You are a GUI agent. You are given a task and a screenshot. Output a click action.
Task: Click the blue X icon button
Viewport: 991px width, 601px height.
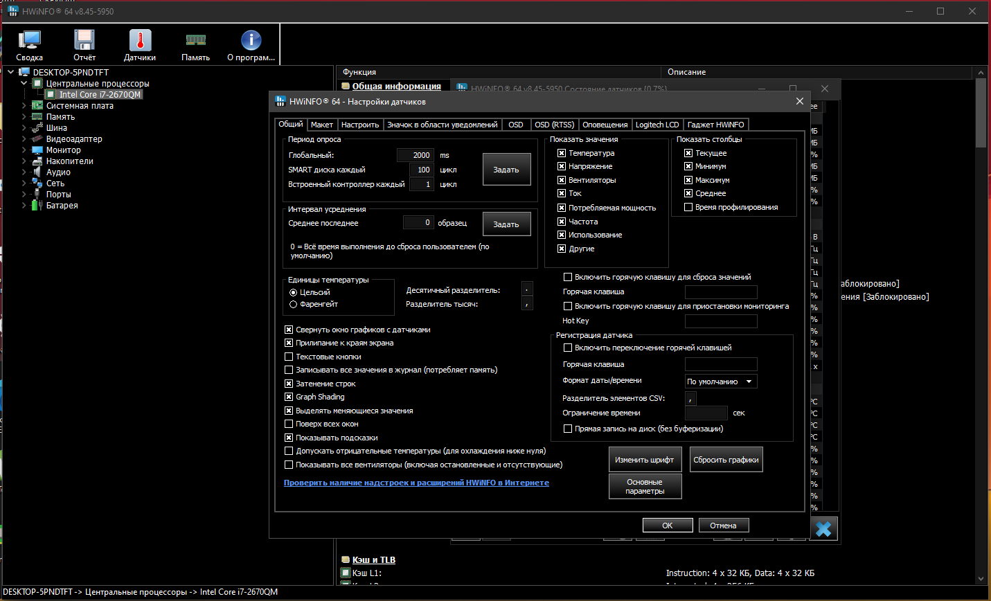click(x=823, y=529)
